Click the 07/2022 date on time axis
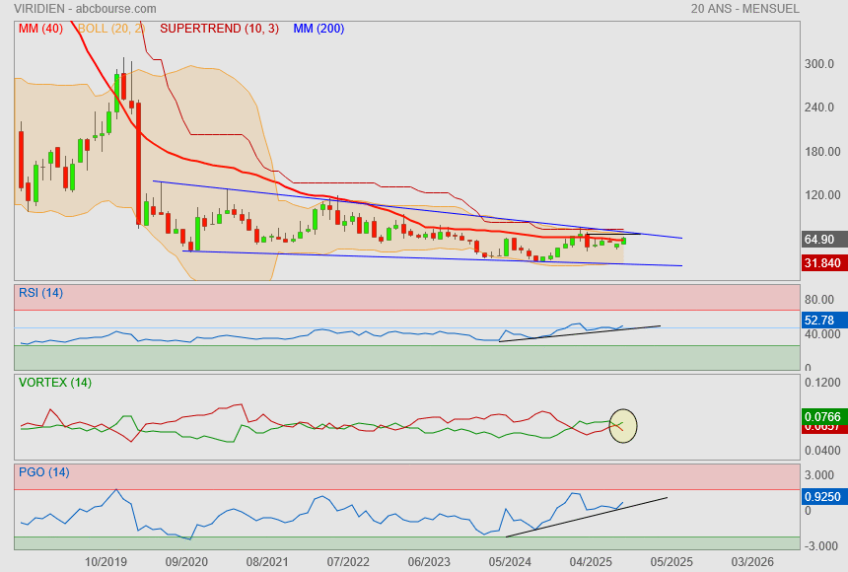 coord(347,562)
